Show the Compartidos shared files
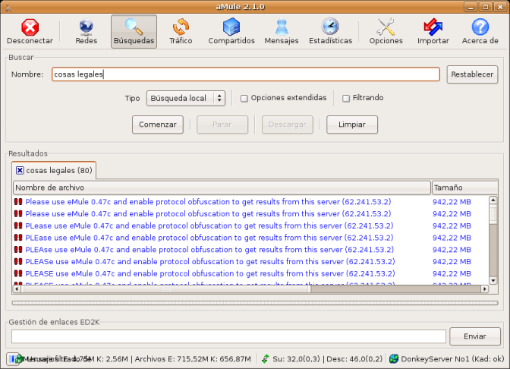510x369 pixels. coord(231,31)
